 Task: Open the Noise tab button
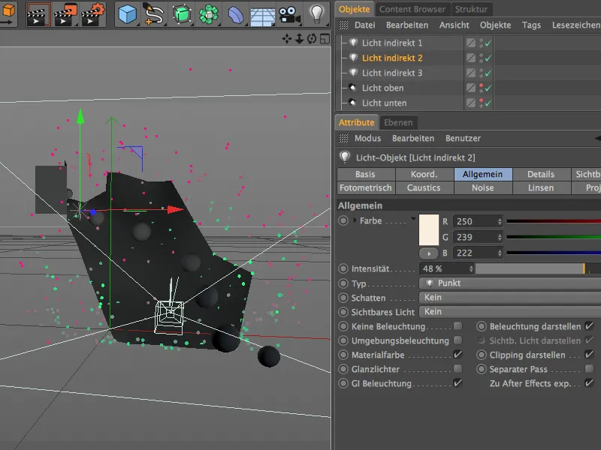[482, 188]
